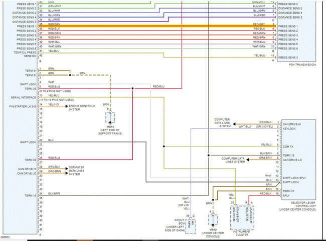Select the PIN STARTER LK SIG label
Screen dimensions: 326x241
23,106
